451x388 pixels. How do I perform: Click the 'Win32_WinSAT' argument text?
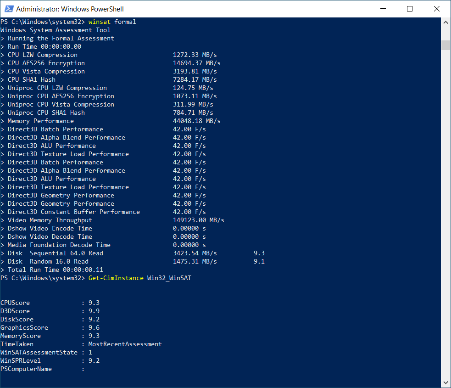(x=169, y=278)
